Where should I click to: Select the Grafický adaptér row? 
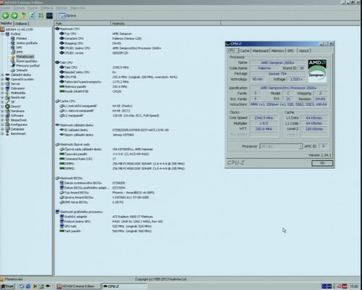tap(106, 217)
